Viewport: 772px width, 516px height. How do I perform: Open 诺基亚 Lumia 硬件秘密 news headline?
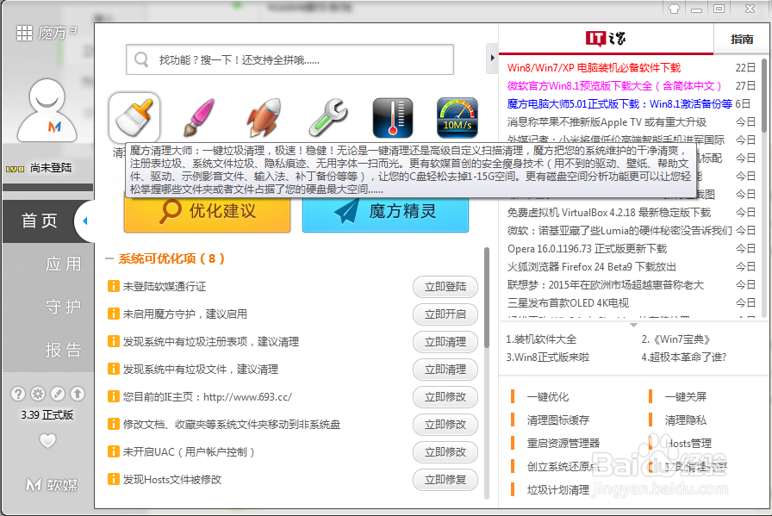pyautogui.click(x=619, y=230)
